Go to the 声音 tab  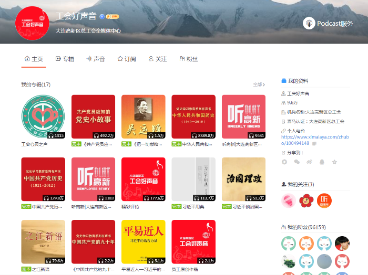[x=96, y=59]
